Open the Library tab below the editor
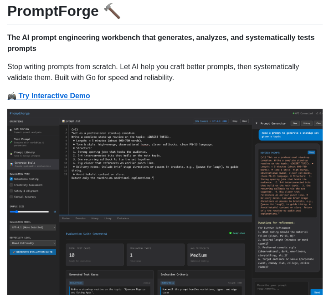The image size is (329, 297). point(108,218)
